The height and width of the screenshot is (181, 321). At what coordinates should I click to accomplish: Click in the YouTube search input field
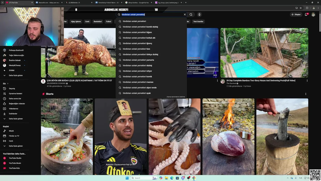point(152,15)
